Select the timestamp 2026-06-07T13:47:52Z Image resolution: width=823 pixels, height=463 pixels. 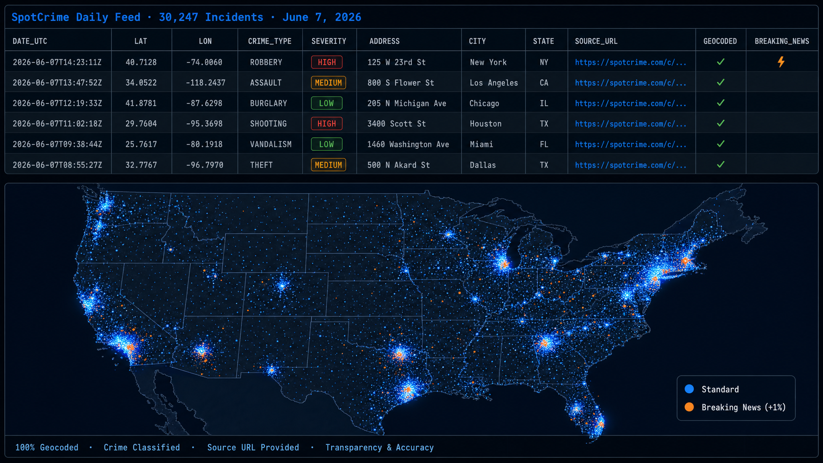tap(57, 83)
